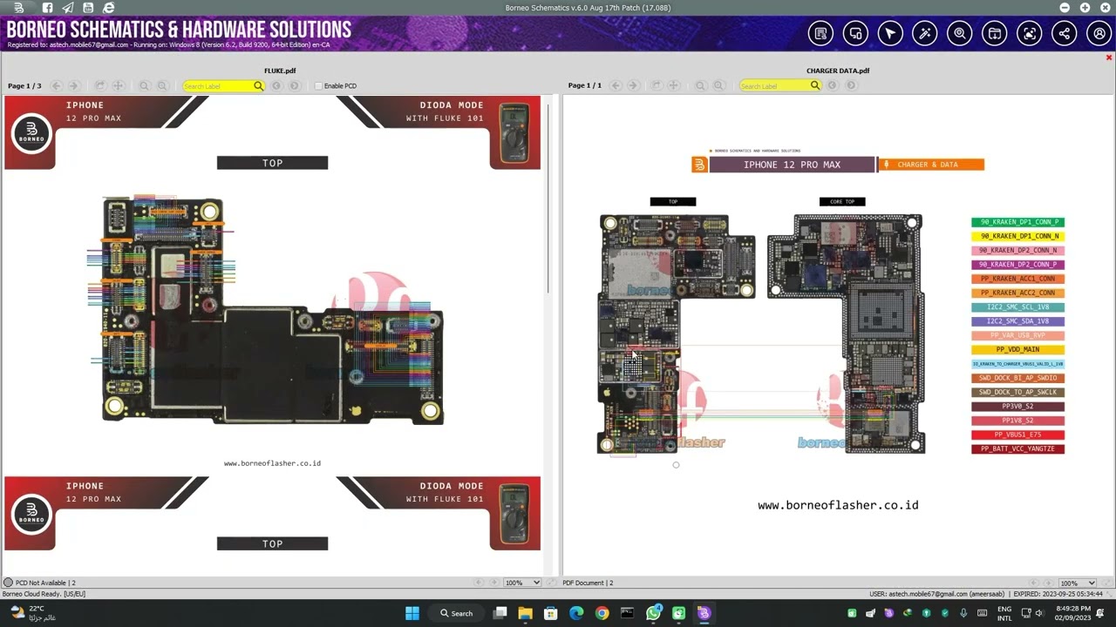Go to previous page in FLUKE.pdf pane
The width and height of the screenshot is (1116, 627).
[x=56, y=85]
